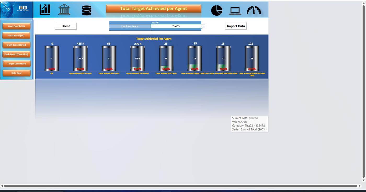Image resolution: width=366 pixels, height=192 pixels.
Task: Expand the Employee Name dropdown arrow
Action: [203, 26]
